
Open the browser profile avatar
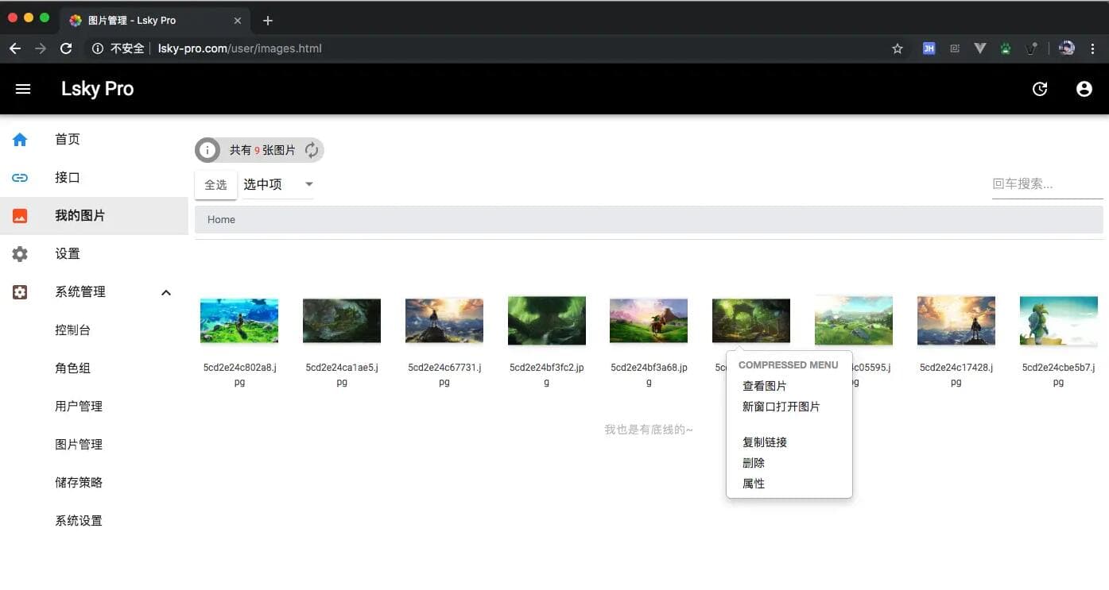1067,48
